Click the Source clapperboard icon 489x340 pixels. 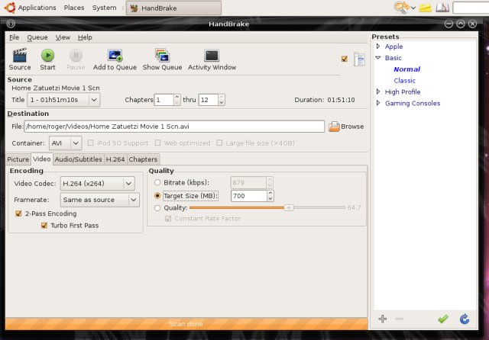(x=20, y=56)
